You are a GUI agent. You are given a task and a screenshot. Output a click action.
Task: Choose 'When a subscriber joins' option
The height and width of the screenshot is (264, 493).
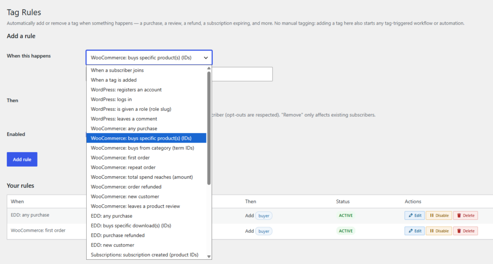point(146,70)
